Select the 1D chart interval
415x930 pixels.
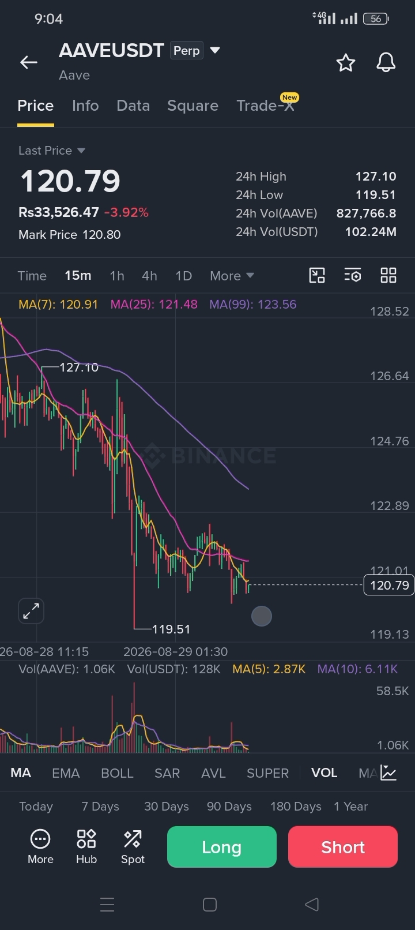click(183, 276)
